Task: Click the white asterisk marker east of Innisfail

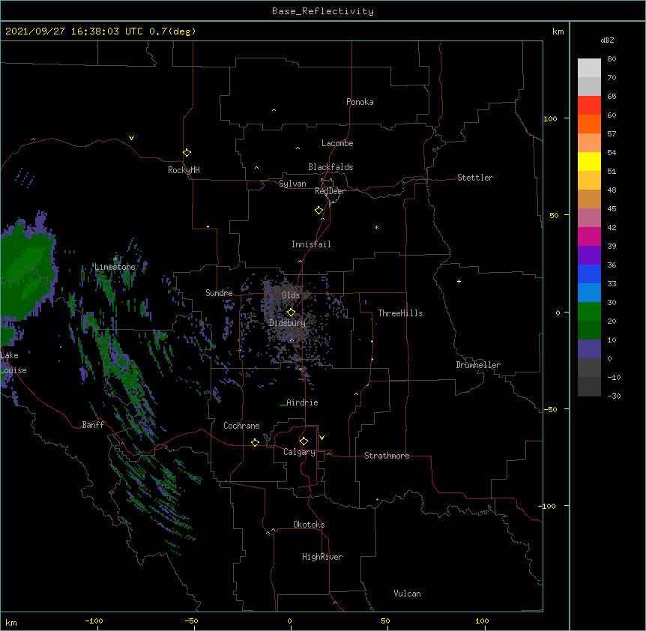Action: pos(376,227)
